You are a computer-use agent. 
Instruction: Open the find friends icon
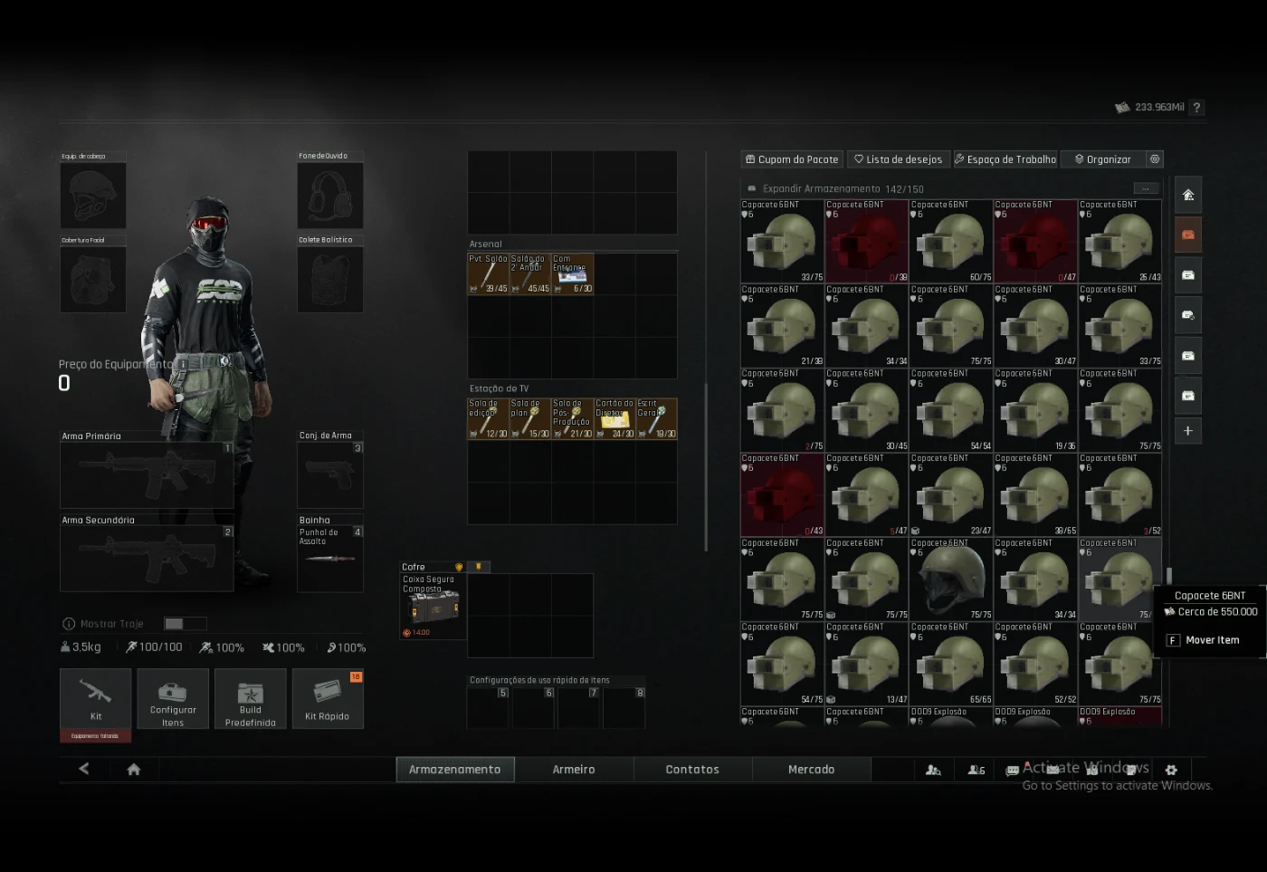click(x=933, y=770)
